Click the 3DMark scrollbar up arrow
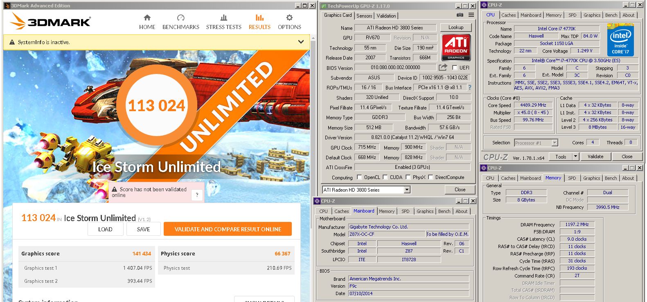Image resolution: width=647 pixels, height=302 pixels. coord(313,38)
